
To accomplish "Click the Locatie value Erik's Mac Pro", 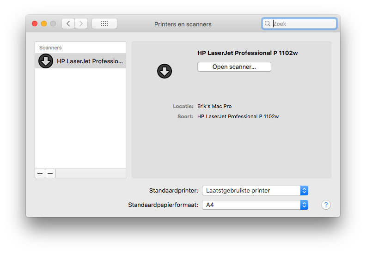I will pyautogui.click(x=214, y=106).
